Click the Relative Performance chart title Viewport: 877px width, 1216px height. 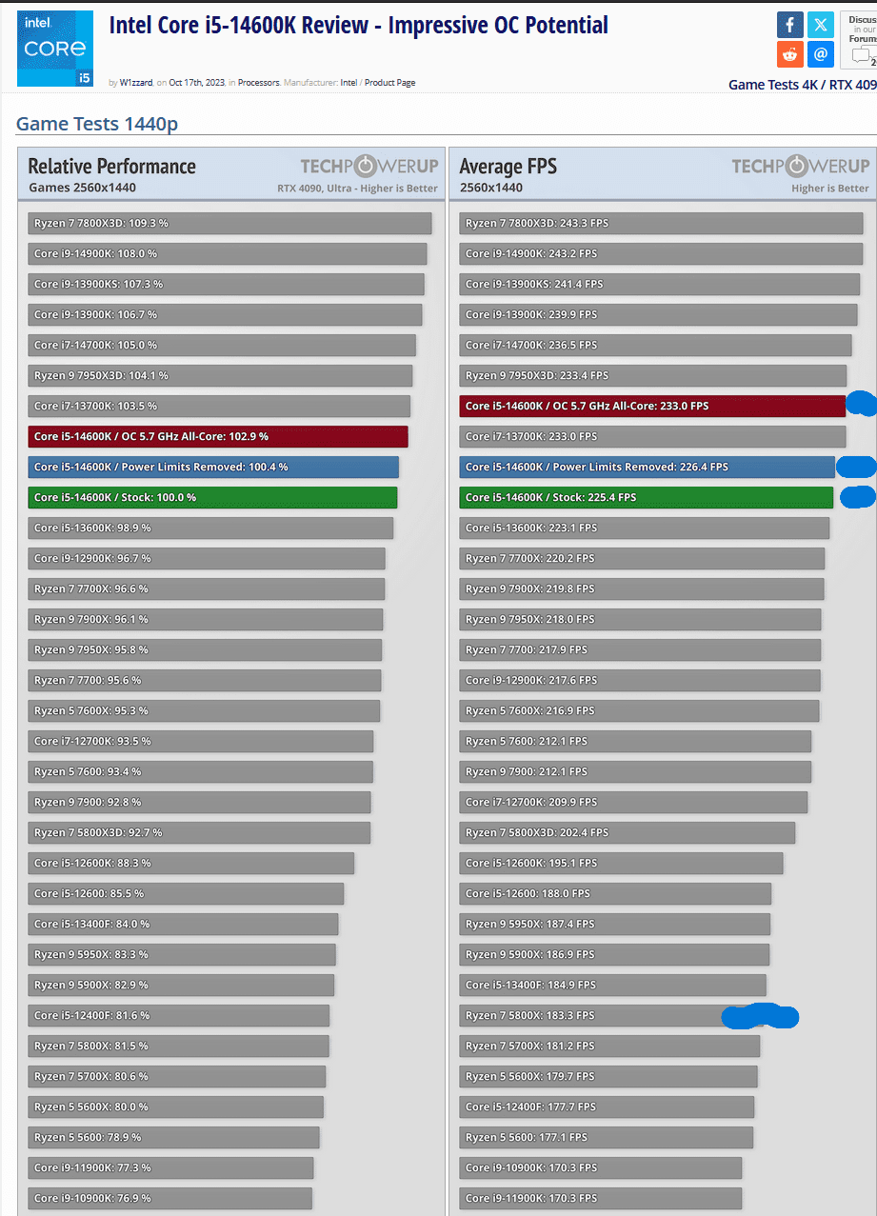pyautogui.click(x=112, y=166)
